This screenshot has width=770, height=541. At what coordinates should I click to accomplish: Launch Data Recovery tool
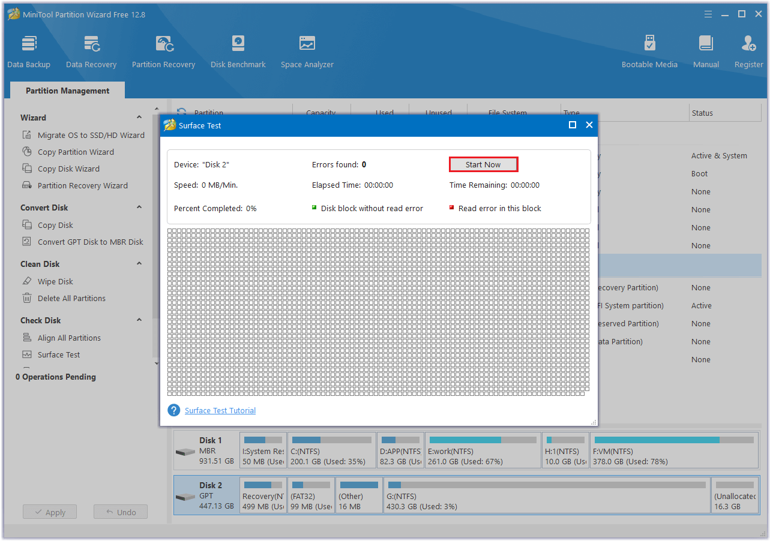coord(91,52)
